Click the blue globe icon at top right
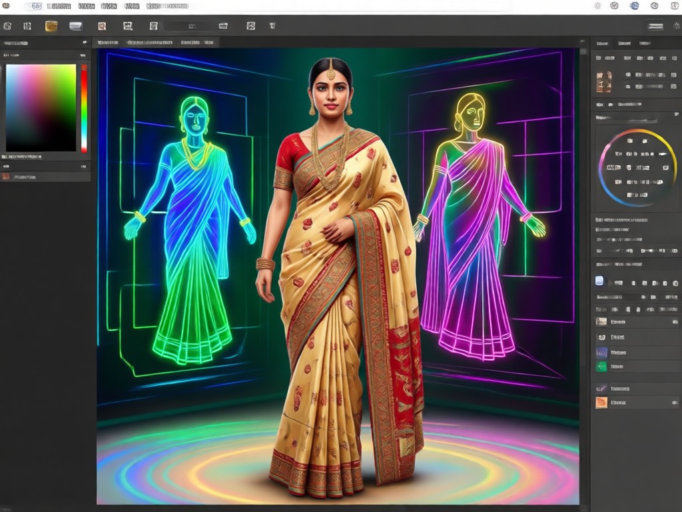Image resolution: width=682 pixels, height=512 pixels. click(634, 6)
